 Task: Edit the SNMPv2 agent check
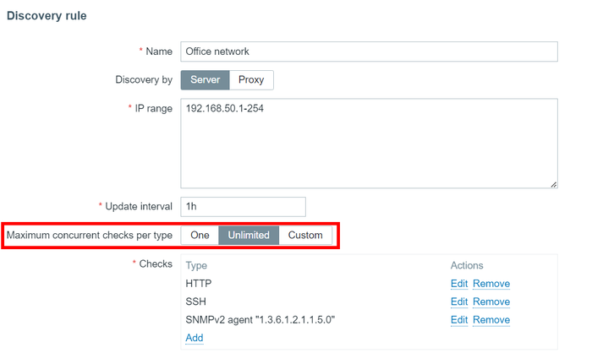tap(459, 319)
